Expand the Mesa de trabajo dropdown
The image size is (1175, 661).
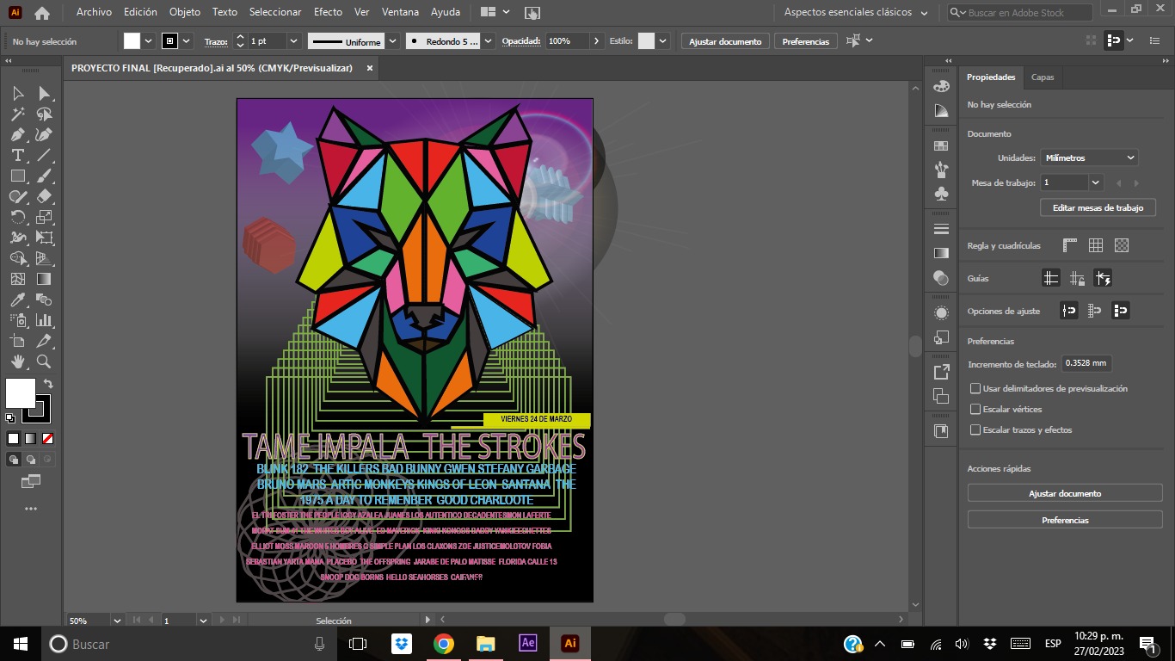click(1095, 182)
